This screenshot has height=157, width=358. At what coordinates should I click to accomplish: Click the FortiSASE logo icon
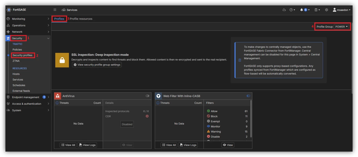(9, 10)
